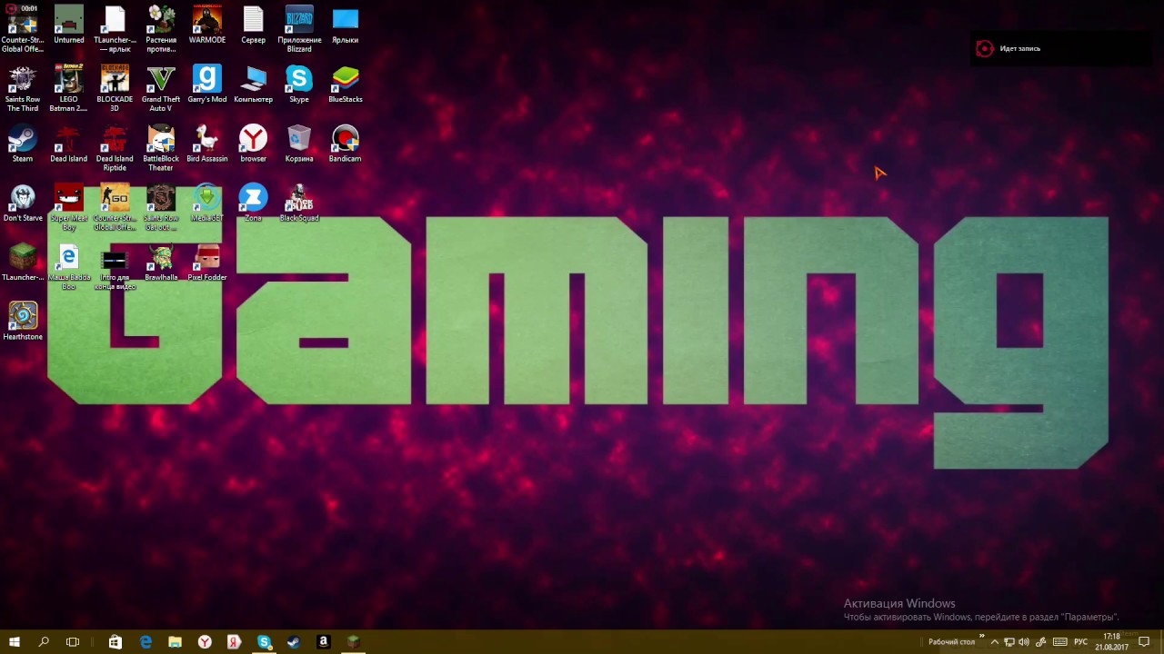
Task: Launch the Black Squad game icon
Action: (299, 203)
